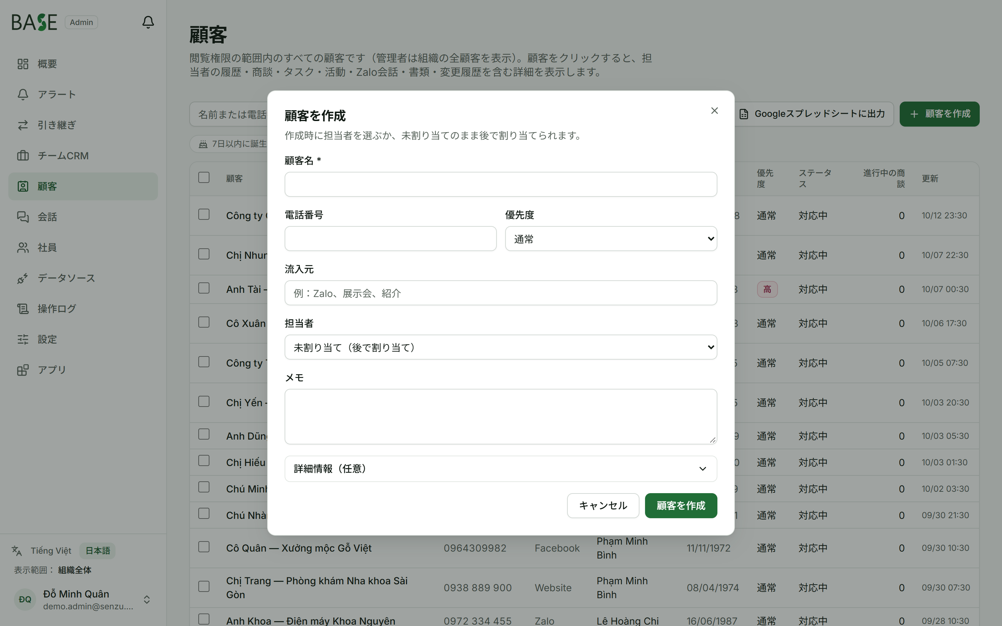
Task: Click the アプリ blocks icon
Action: click(x=23, y=370)
